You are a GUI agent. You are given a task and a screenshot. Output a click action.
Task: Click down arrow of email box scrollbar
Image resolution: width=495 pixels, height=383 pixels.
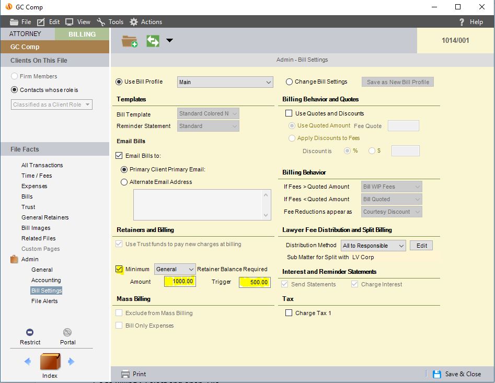[266, 215]
